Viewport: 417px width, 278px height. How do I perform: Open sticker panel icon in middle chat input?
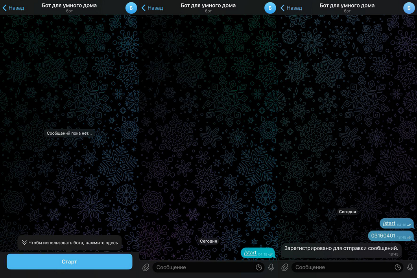(259, 267)
